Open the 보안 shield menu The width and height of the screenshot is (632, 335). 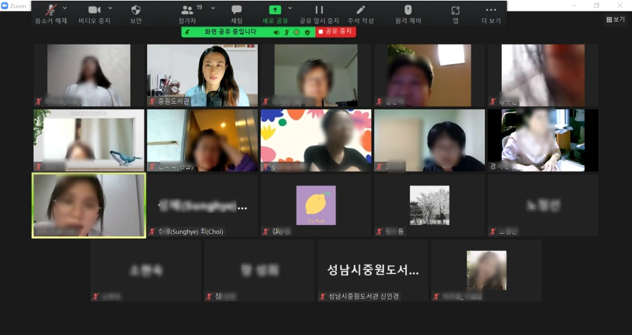click(x=136, y=14)
